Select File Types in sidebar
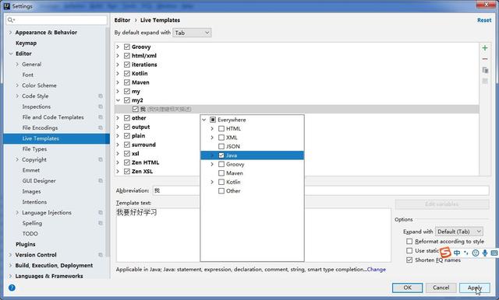 coord(34,149)
